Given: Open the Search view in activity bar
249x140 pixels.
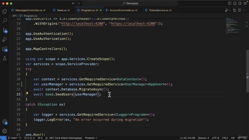Looking at the screenshot, I should click(5, 21).
